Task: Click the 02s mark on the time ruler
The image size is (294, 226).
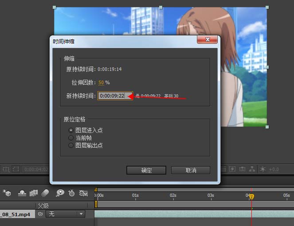Action: click(173, 195)
